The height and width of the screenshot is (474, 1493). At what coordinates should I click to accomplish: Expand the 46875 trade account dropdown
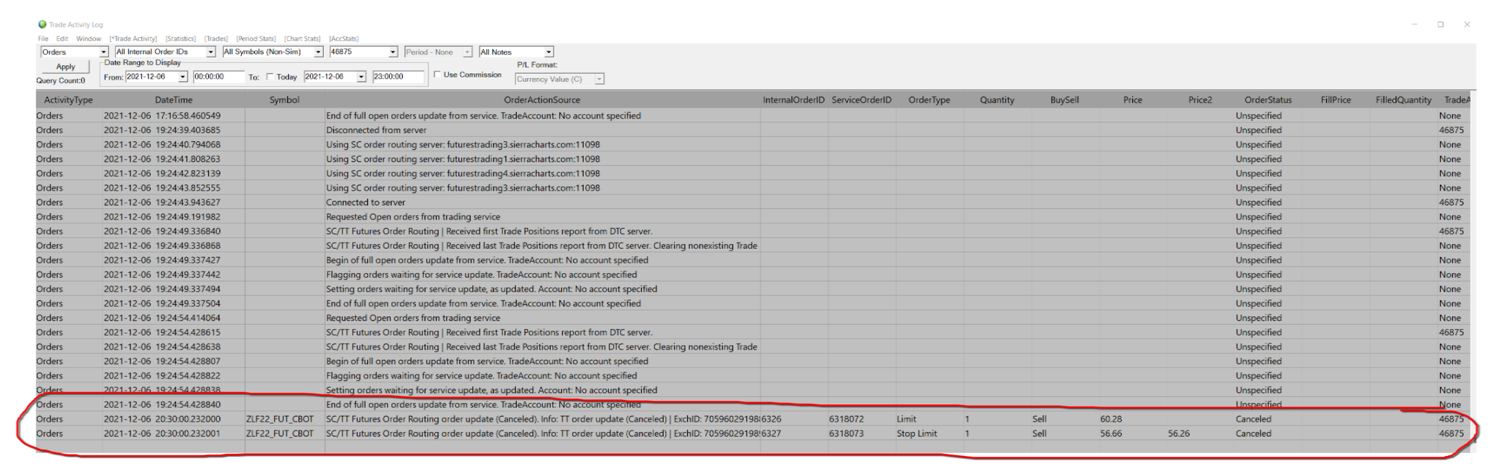(x=393, y=52)
